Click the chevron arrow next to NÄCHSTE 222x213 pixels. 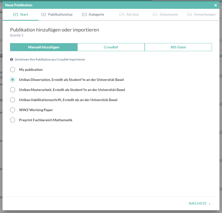coord(209,204)
